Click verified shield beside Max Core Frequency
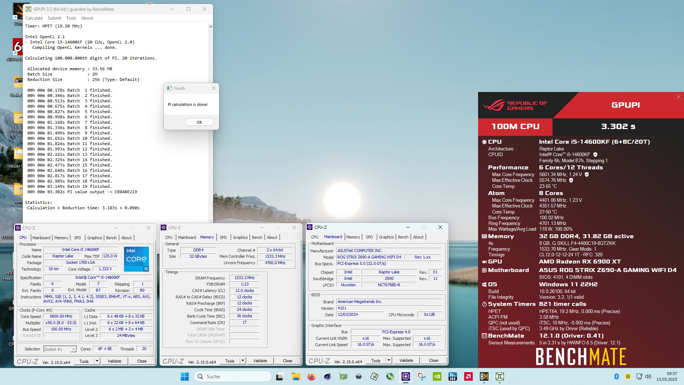684x385 pixels. (587, 174)
